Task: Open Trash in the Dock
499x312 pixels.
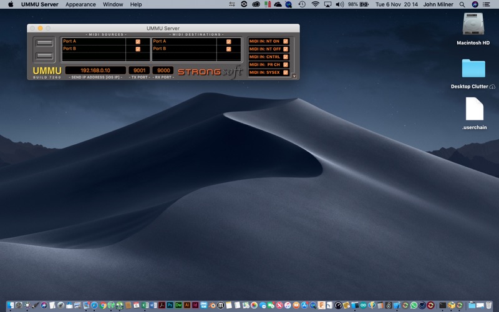Action: pyautogui.click(x=489, y=305)
